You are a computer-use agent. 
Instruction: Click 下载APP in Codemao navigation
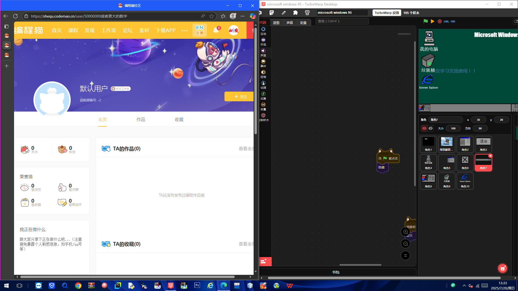(166, 30)
